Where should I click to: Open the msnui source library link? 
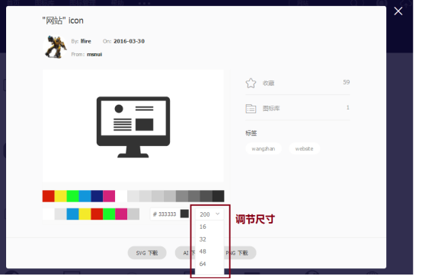pyautogui.click(x=94, y=54)
